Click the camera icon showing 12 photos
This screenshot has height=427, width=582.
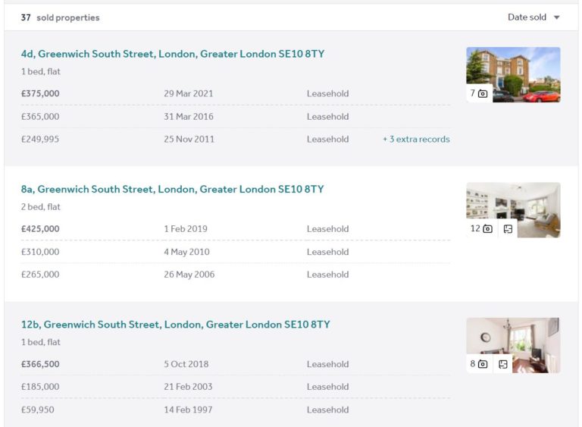coord(488,228)
